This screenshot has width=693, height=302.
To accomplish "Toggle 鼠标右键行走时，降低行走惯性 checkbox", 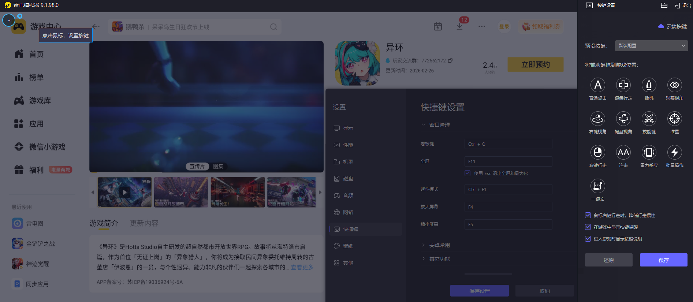I will click(x=588, y=215).
